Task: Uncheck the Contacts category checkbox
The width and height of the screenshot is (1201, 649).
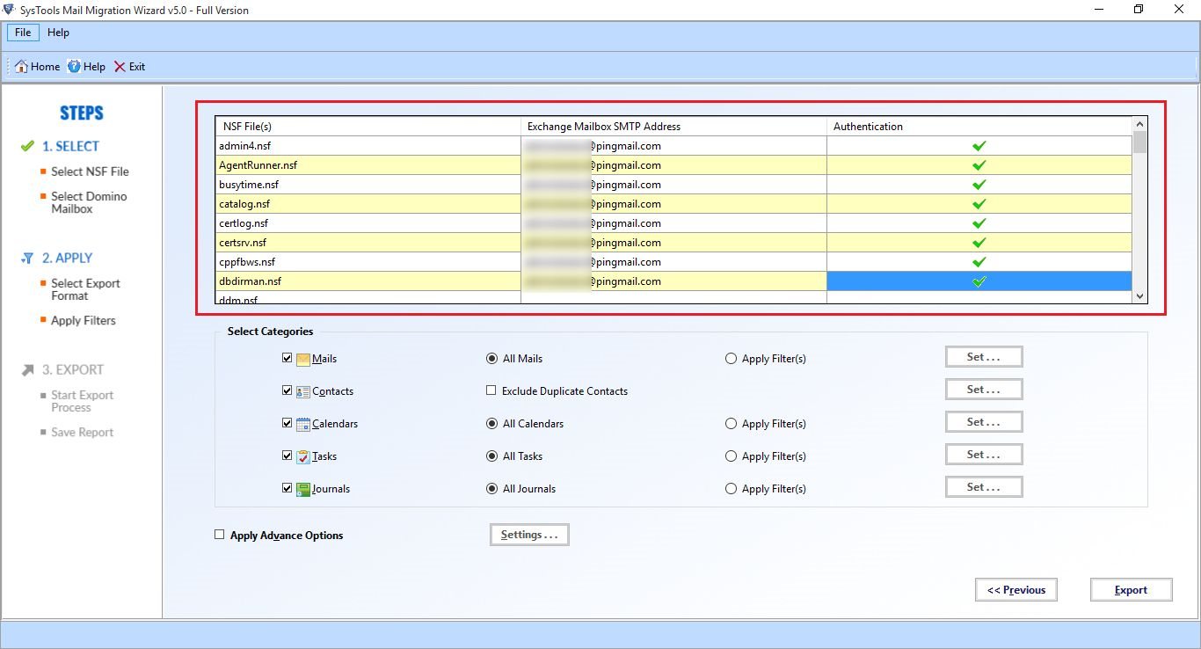Action: pos(288,391)
